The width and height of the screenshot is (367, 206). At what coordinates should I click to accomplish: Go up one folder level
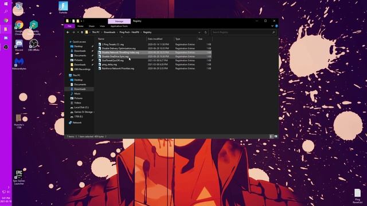pos(82,32)
